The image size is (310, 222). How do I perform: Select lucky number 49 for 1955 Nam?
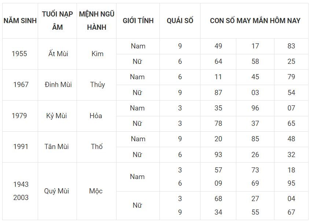(218, 46)
